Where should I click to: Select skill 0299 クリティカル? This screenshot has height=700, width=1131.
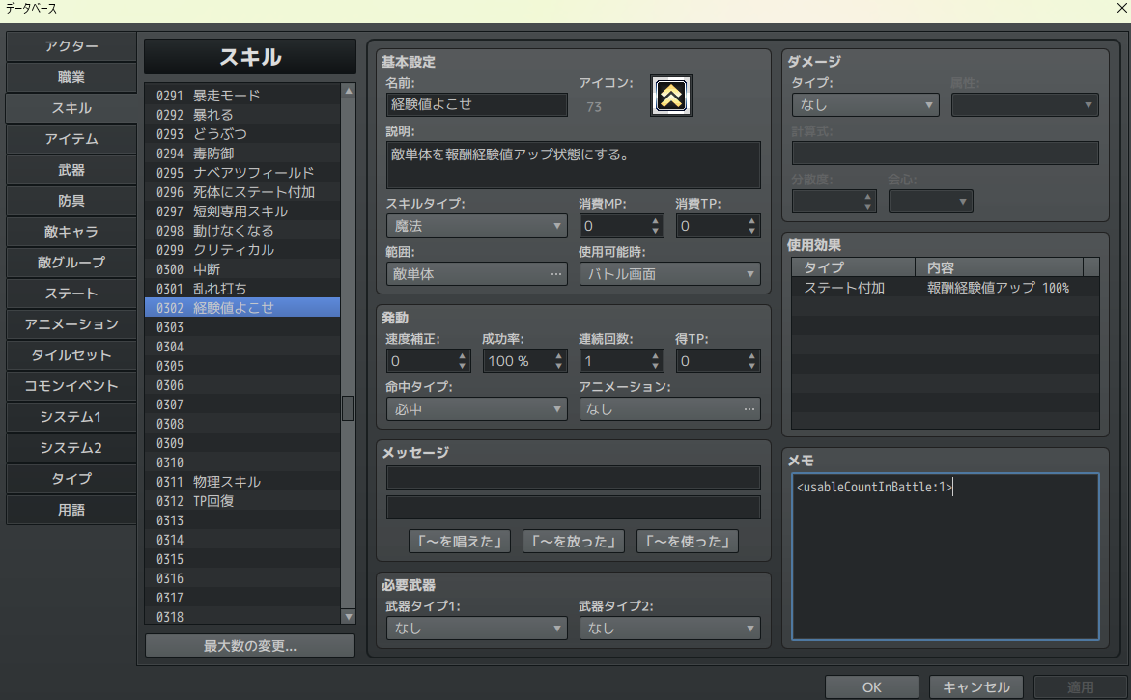[x=242, y=250]
